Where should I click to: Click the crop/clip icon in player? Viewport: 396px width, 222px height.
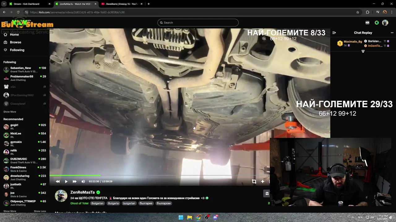coord(254,182)
